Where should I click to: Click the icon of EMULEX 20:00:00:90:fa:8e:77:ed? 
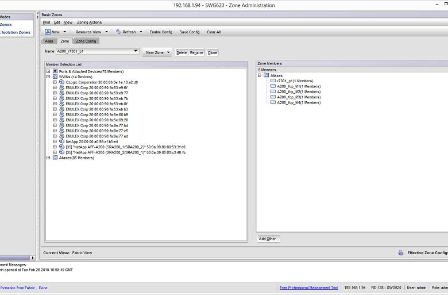click(x=61, y=136)
